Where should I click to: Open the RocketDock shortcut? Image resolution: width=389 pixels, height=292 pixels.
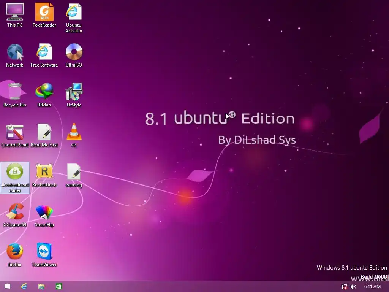tap(44, 175)
